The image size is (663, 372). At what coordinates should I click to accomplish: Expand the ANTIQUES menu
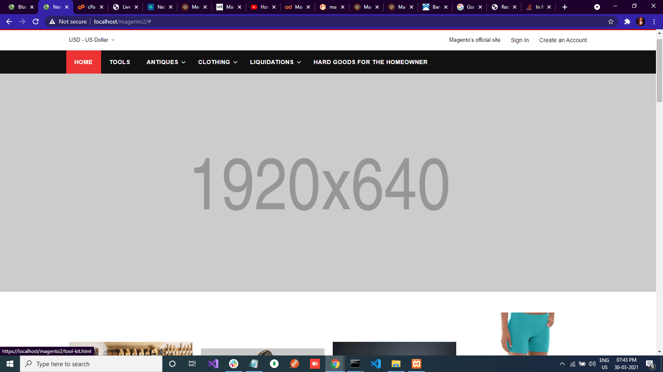(x=165, y=62)
